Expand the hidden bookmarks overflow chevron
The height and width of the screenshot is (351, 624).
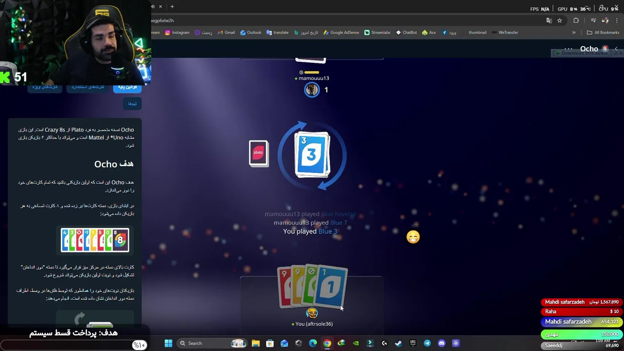(574, 33)
